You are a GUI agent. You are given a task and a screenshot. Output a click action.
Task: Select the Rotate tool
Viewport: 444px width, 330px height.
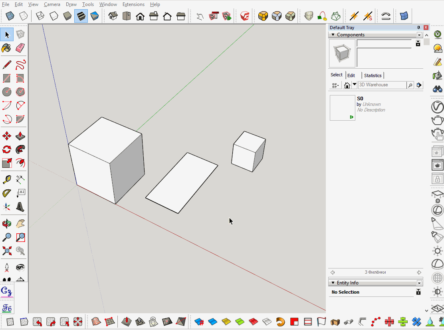(x=6, y=149)
